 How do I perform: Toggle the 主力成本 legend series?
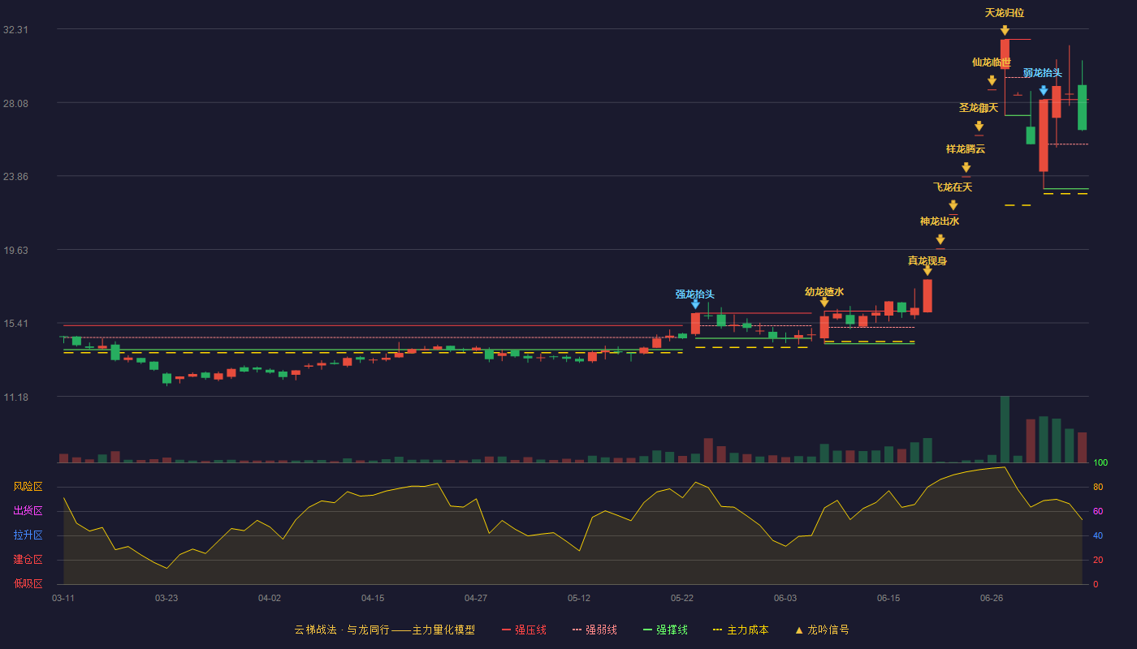(740, 630)
